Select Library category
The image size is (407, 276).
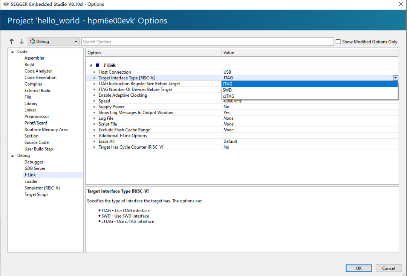point(31,103)
